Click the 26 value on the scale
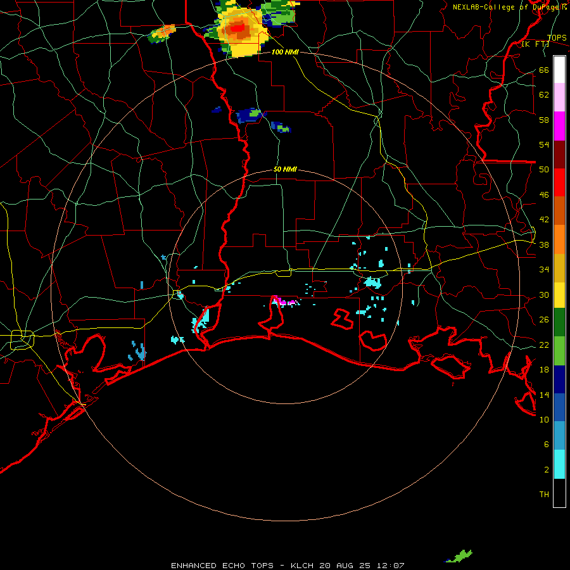570x570 pixels. pyautogui.click(x=544, y=320)
